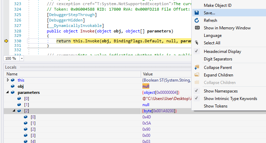Click the blue icon beside obj variable
The image size is (266, 143).
[x=13, y=86]
